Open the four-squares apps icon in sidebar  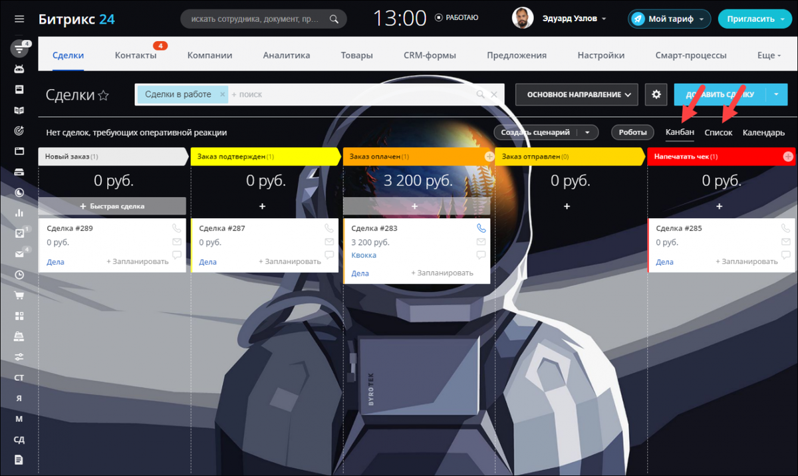click(19, 316)
